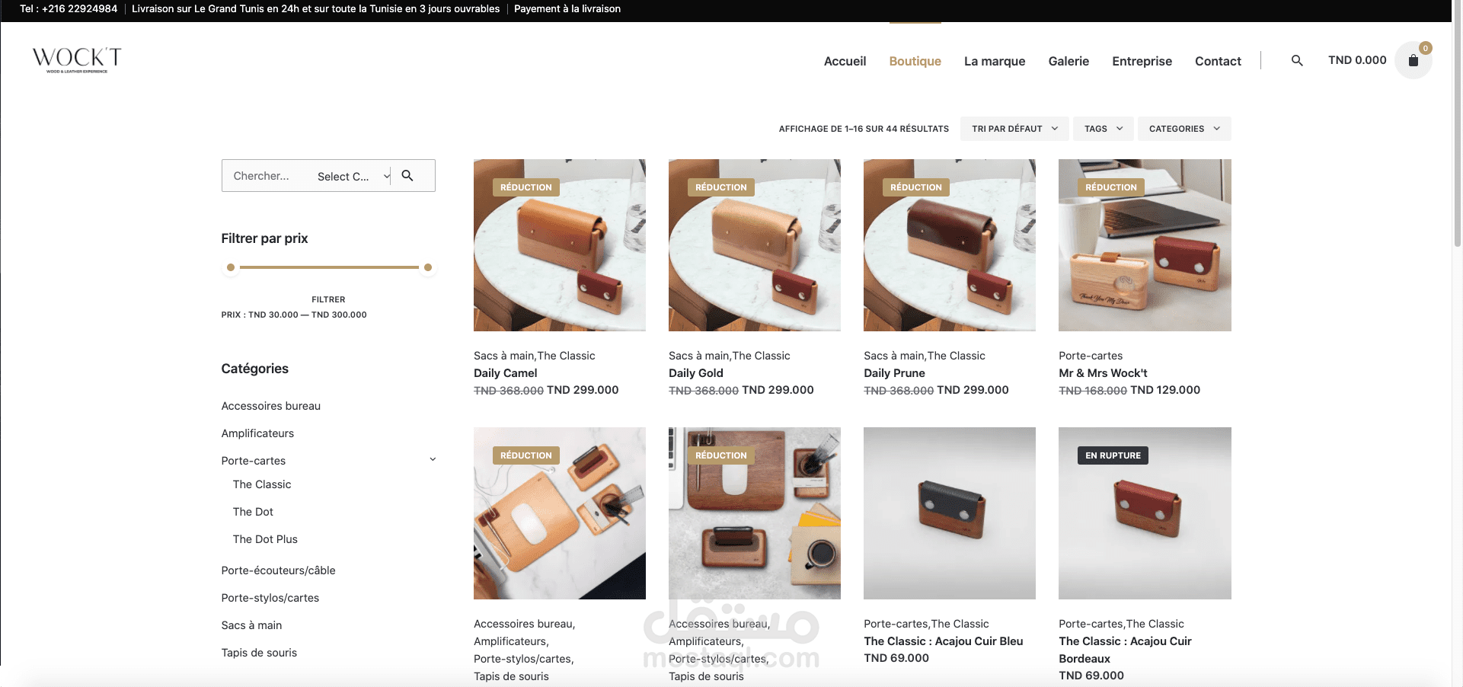This screenshot has height=687, width=1463.
Task: Open the Boutique menu item
Action: tap(915, 61)
